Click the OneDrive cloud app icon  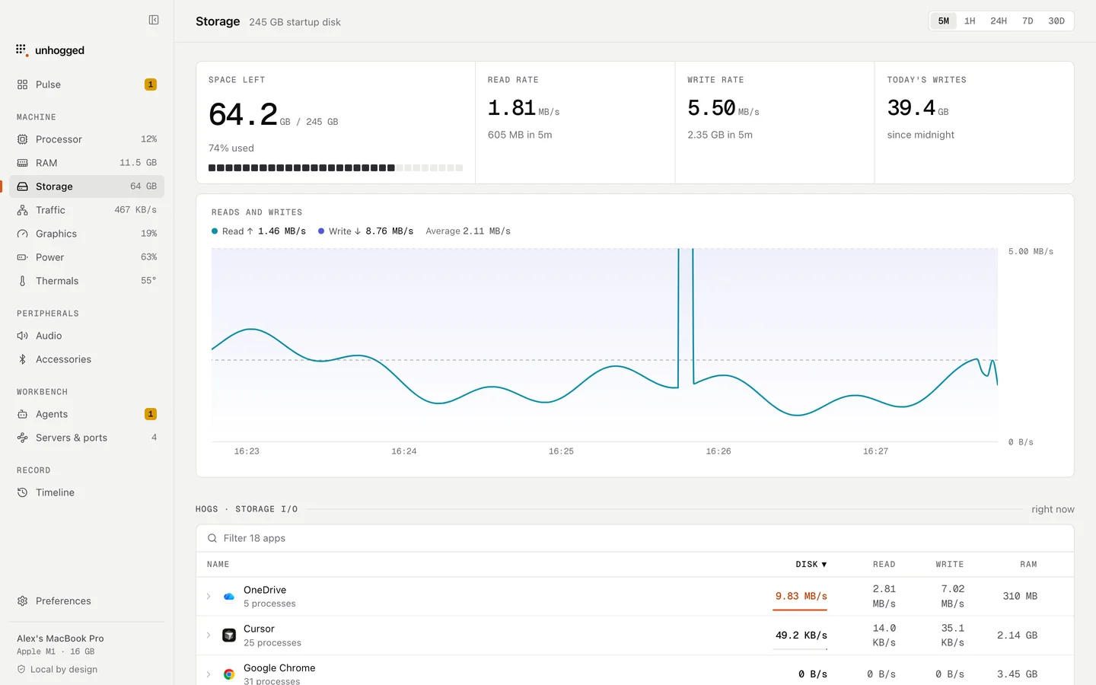click(x=229, y=597)
